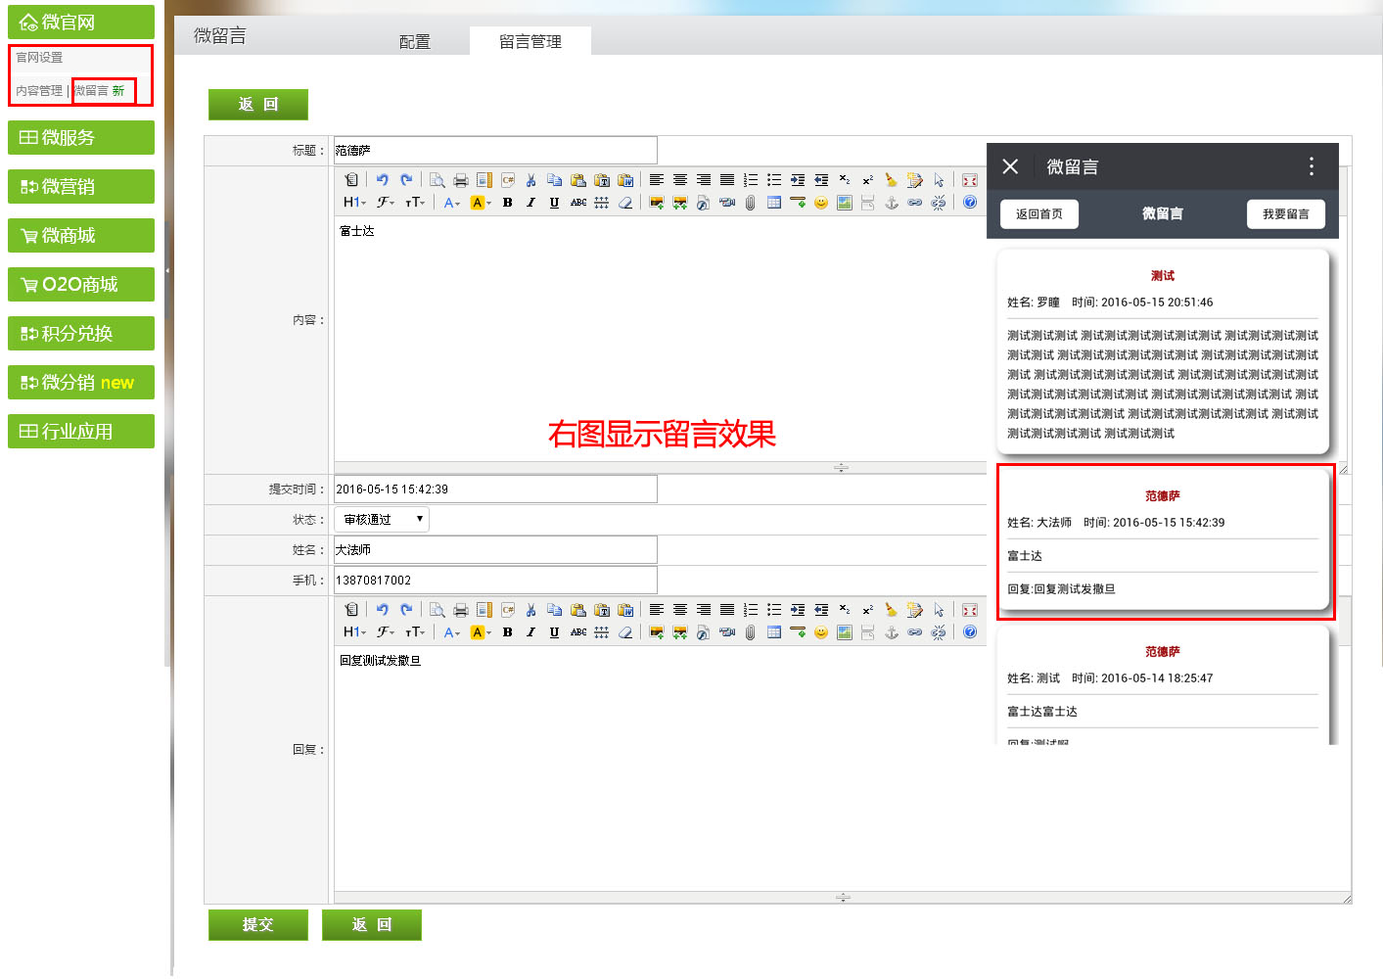Image resolution: width=1383 pixels, height=979 pixels.
Task: Insert hyperlink in the reply editor toolbar
Action: (x=914, y=632)
